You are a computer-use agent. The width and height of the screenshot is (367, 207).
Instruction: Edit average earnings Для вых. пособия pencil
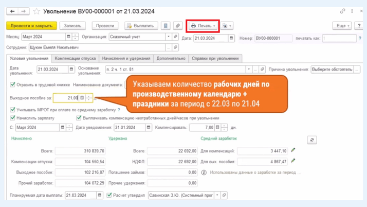[293, 161]
